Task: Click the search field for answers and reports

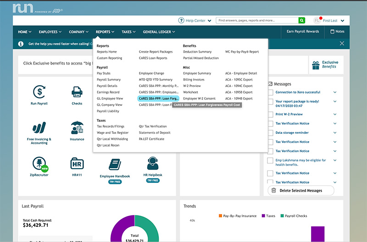Action: tap(257, 20)
